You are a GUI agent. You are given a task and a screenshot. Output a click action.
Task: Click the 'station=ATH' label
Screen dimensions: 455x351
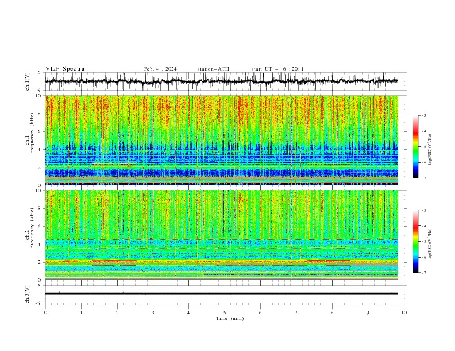tap(213, 69)
